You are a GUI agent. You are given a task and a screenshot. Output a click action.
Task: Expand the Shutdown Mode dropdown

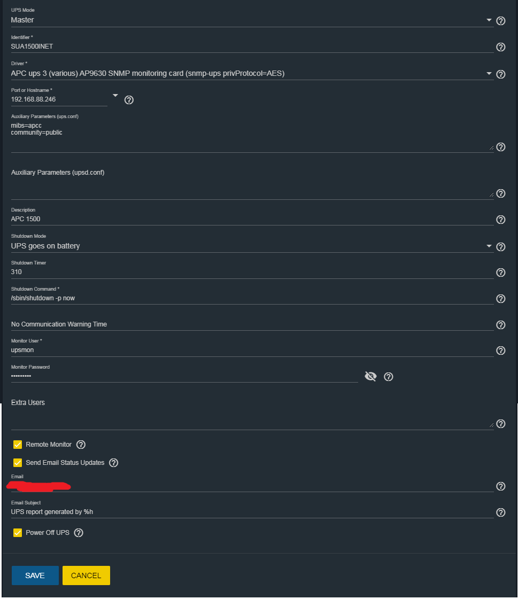(x=489, y=246)
